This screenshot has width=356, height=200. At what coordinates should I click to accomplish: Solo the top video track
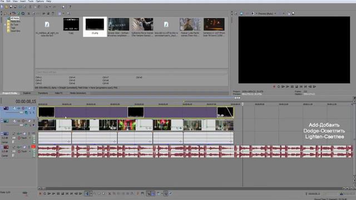34,108
